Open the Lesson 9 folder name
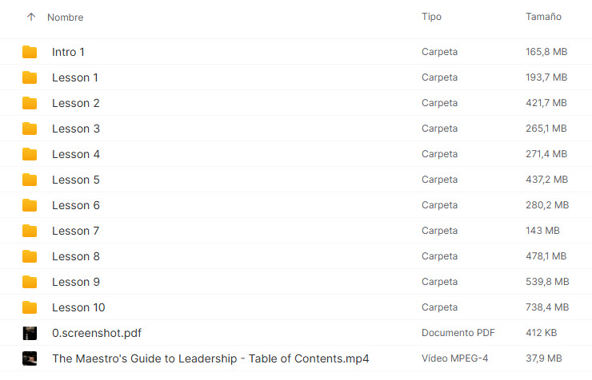Viewport: 592px width, 380px height. point(76,282)
